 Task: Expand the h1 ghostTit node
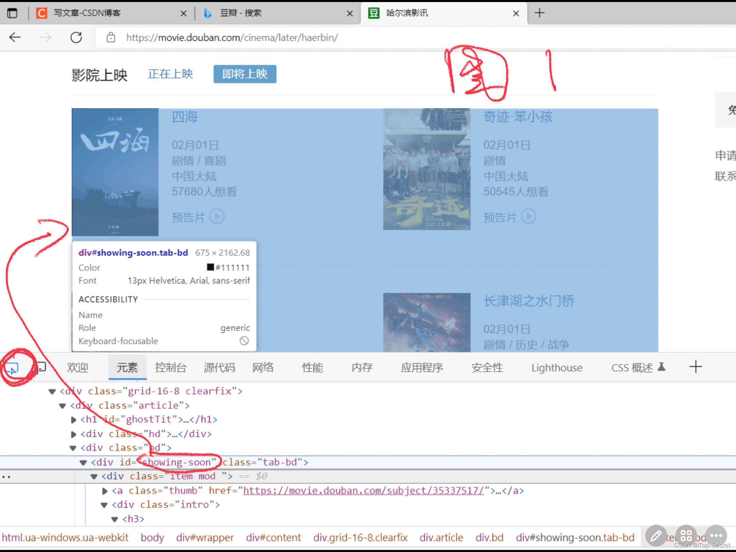pyautogui.click(x=73, y=420)
